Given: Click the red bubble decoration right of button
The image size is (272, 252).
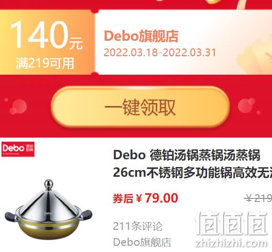Looking at the screenshot, I should (x=247, y=106).
